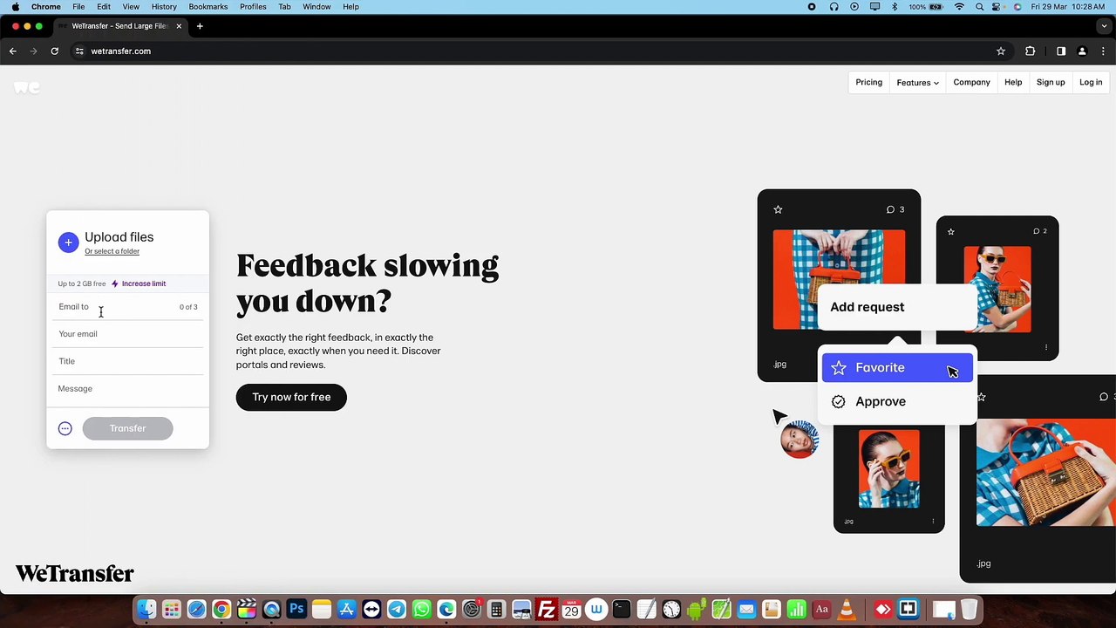Click into the Title field

(x=130, y=361)
